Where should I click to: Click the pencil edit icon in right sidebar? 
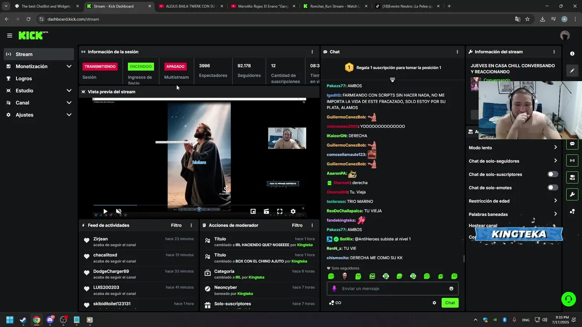(572, 70)
